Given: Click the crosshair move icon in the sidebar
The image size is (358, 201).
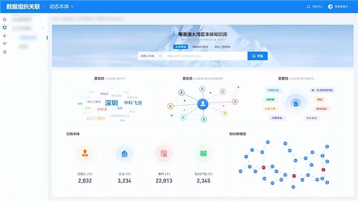Looking at the screenshot, I should 4,36.
